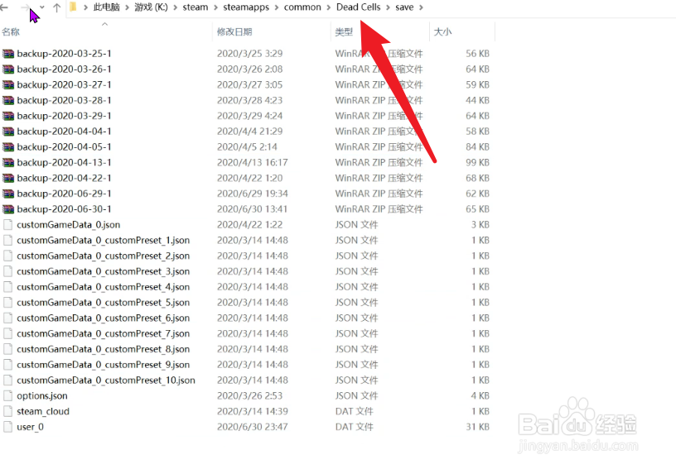Navigate to Dead Cells breadcrumb

[358, 7]
